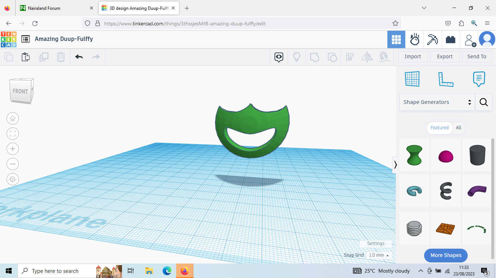The width and height of the screenshot is (496, 278).
Task: Switch to the All shapes tab
Action: (x=458, y=128)
